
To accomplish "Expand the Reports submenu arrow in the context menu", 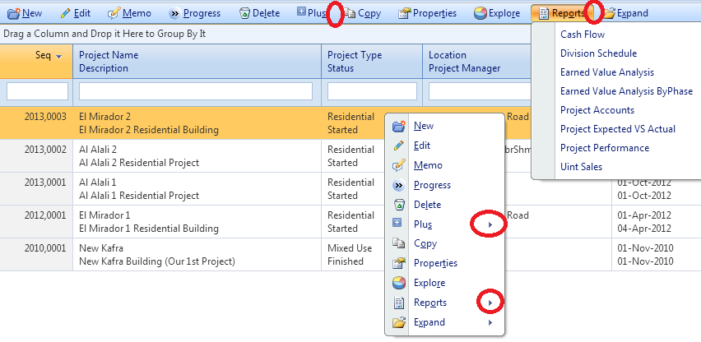I will 491,303.
